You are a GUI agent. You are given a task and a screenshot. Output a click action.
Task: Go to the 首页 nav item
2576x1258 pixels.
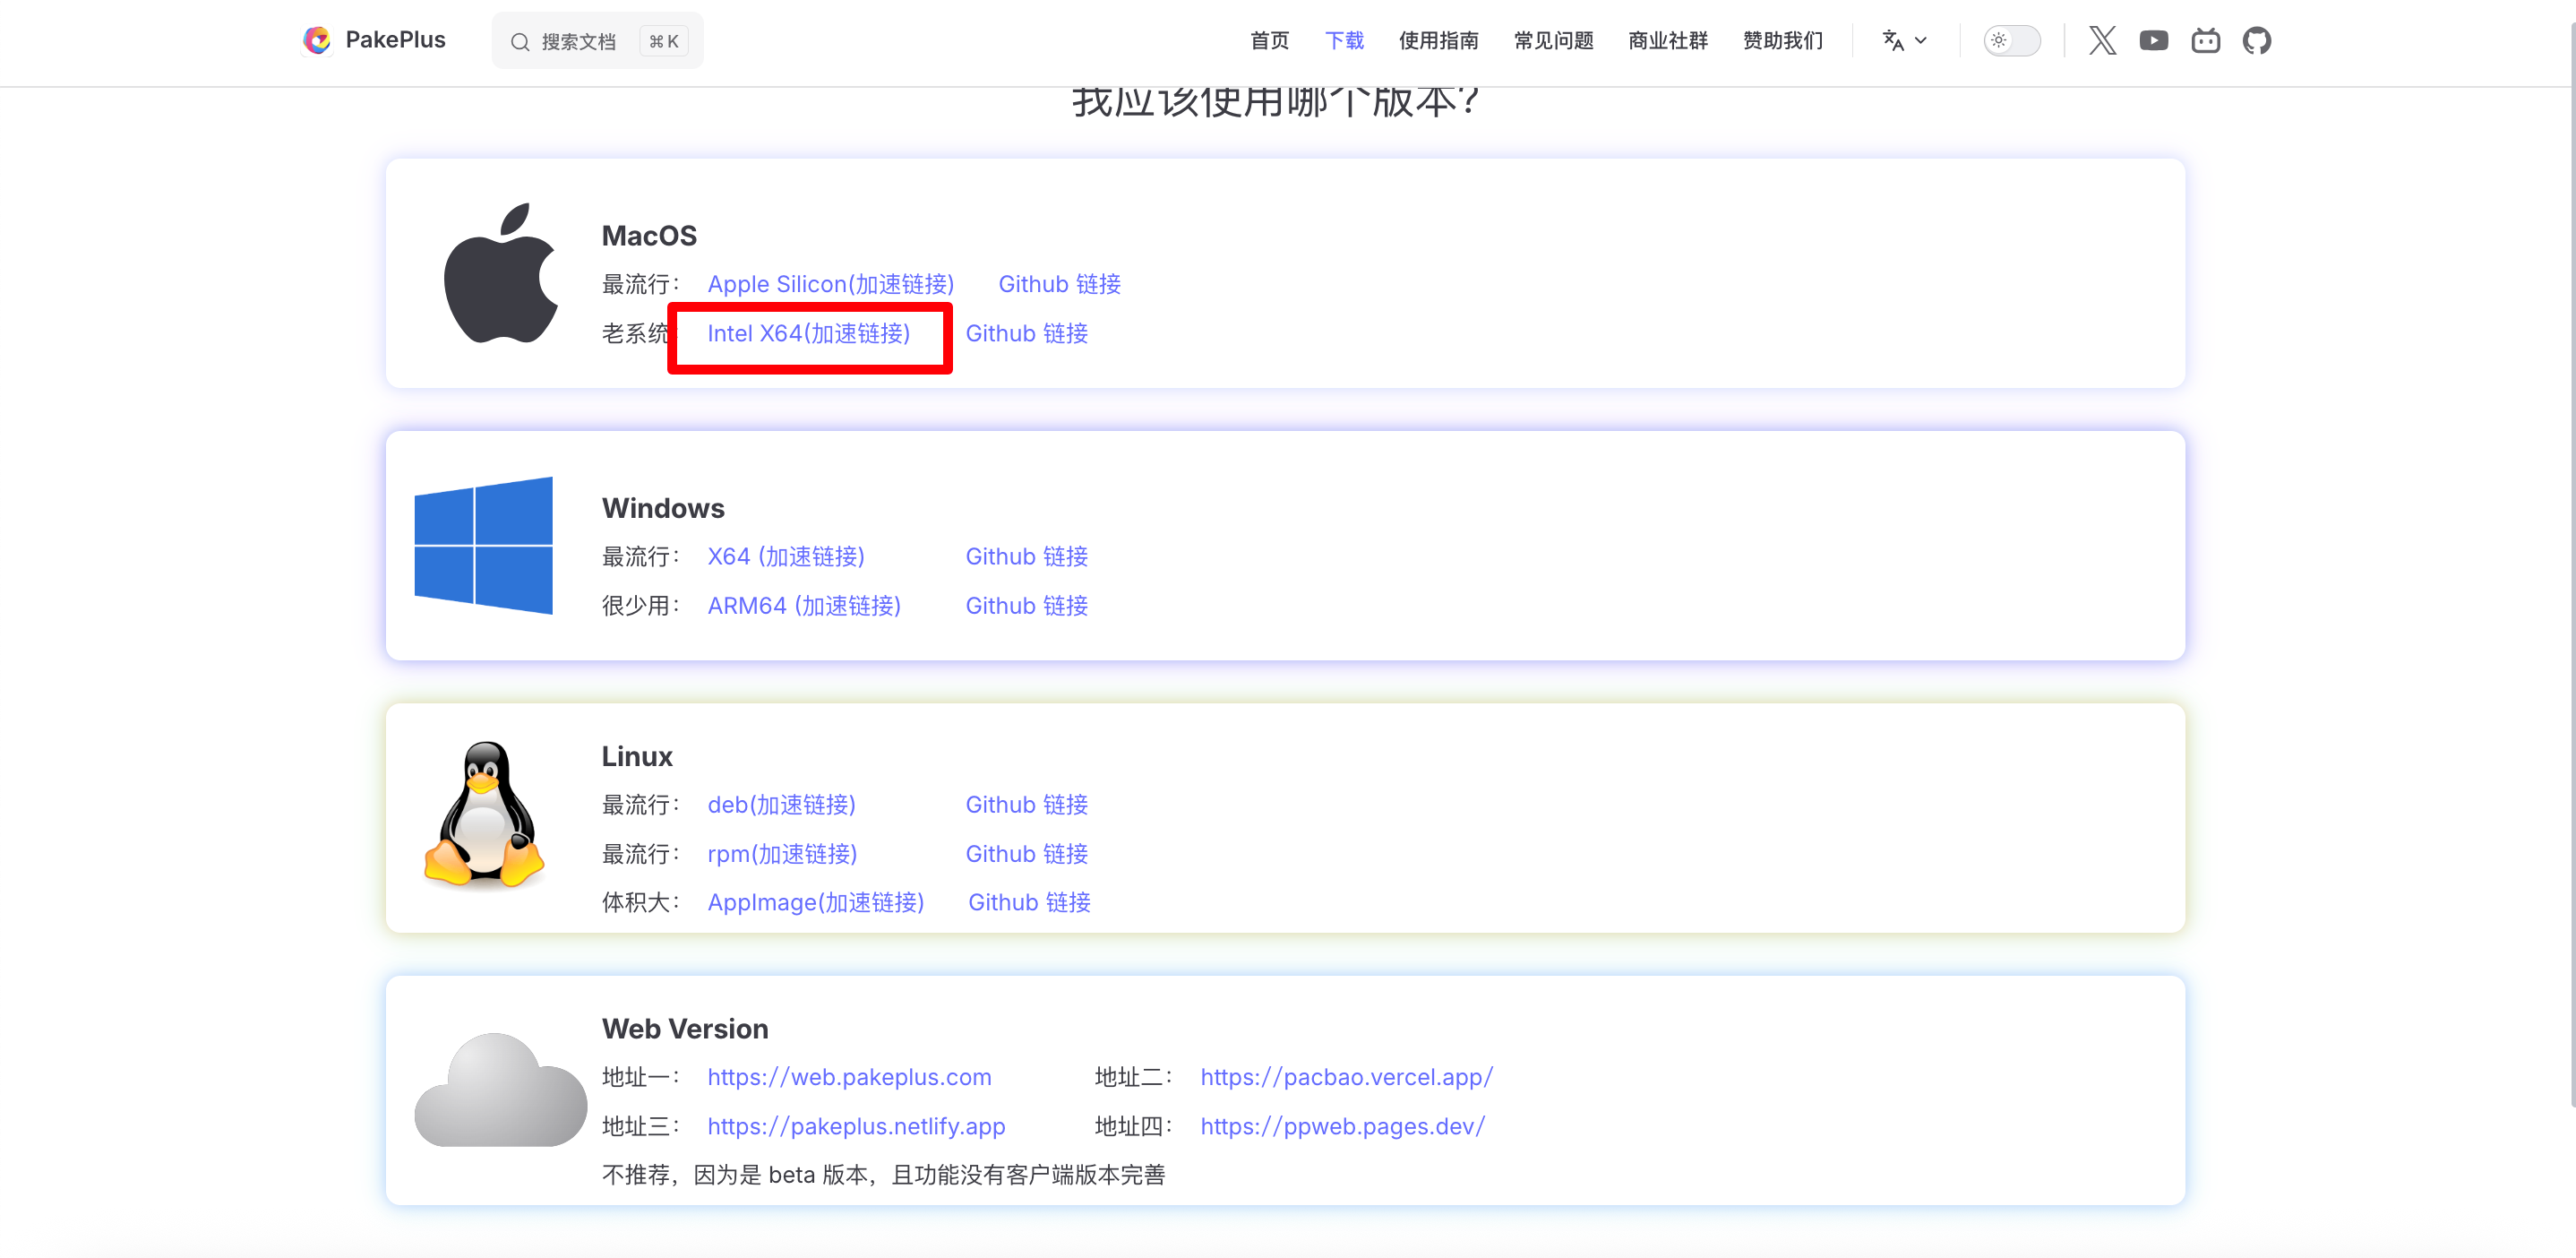coord(1269,41)
